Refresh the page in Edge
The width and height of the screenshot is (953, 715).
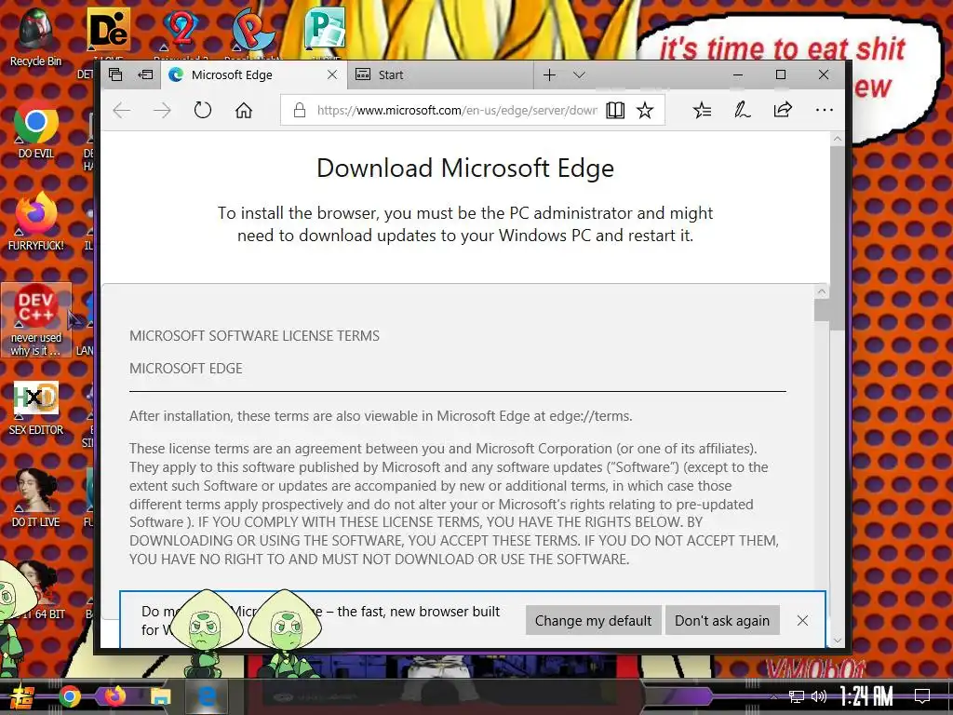[202, 110]
